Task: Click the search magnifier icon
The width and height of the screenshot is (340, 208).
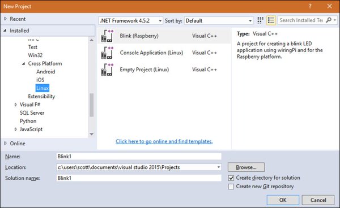Action: pyautogui.click(x=329, y=20)
